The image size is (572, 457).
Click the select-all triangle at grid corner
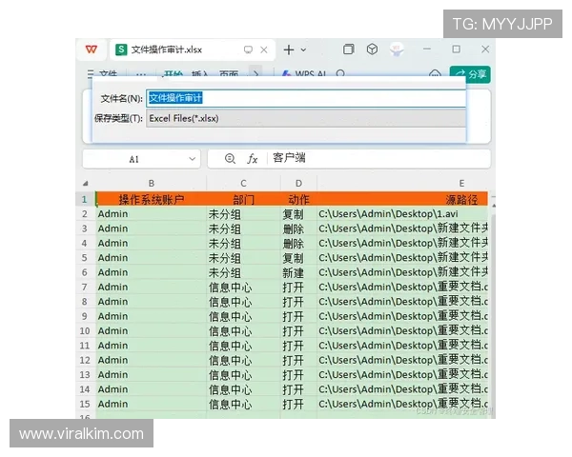[86, 184]
